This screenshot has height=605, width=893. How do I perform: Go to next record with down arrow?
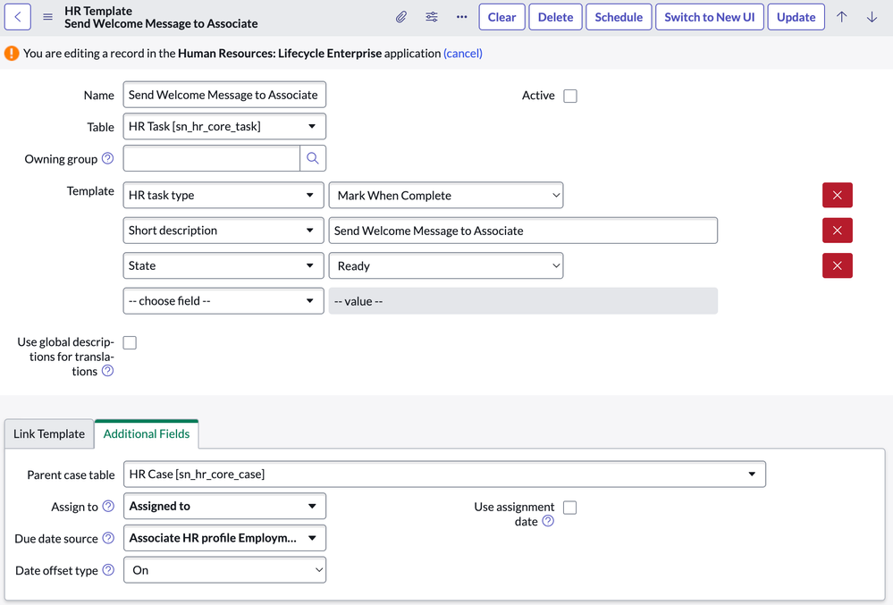[872, 17]
